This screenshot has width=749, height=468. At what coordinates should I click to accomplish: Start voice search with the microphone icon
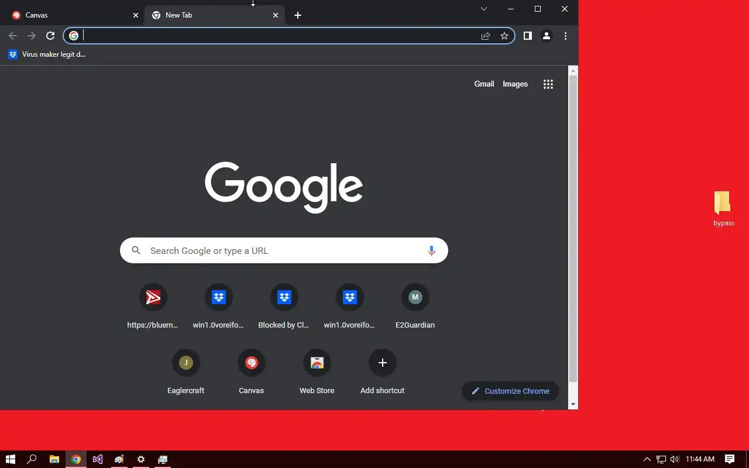click(x=431, y=250)
